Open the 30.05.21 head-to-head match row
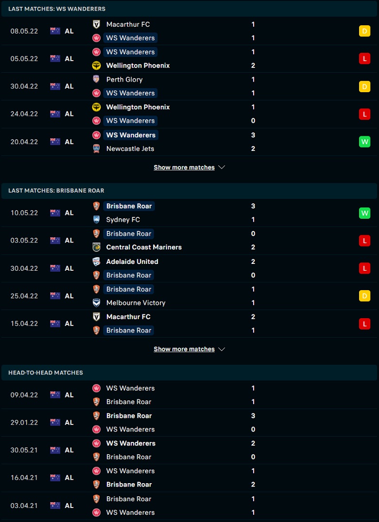 [189, 450]
